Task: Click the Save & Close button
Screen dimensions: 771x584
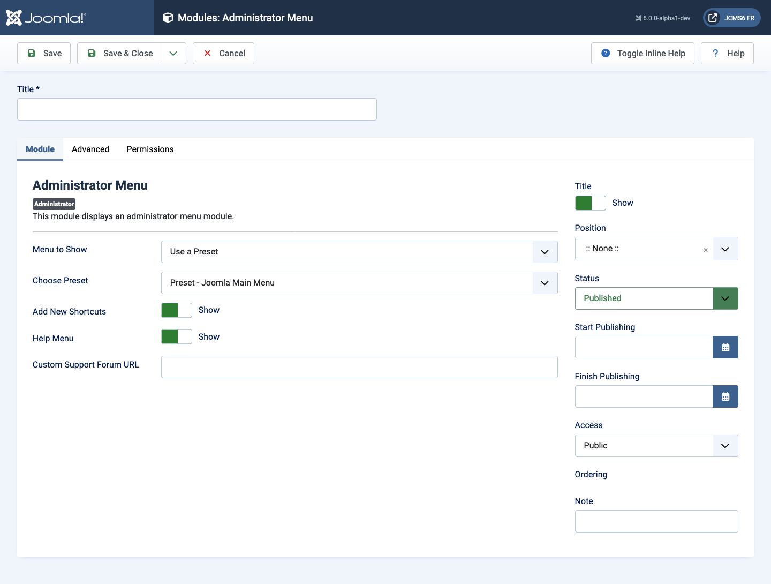Action: click(x=119, y=53)
